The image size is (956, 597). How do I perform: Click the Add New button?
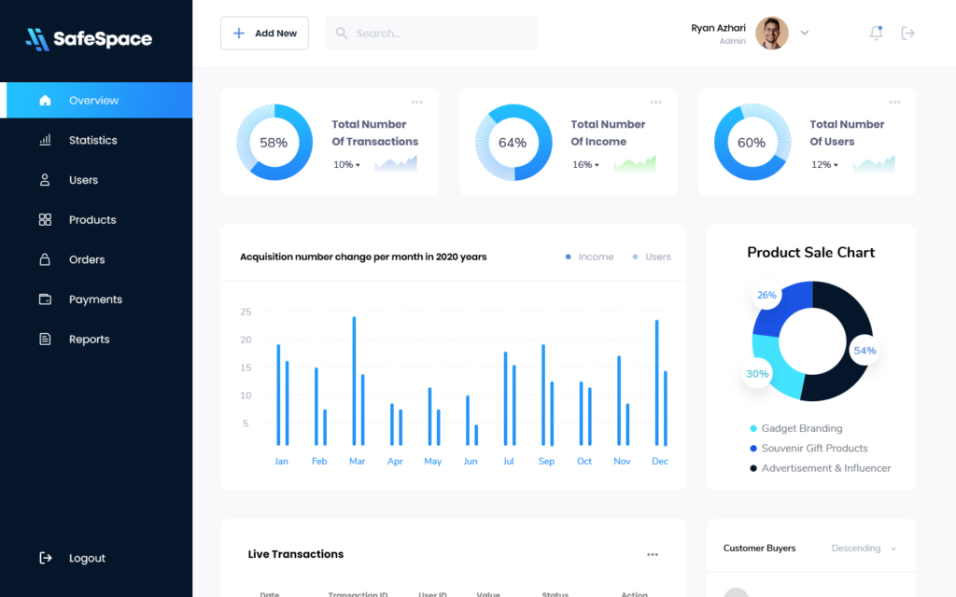(264, 33)
